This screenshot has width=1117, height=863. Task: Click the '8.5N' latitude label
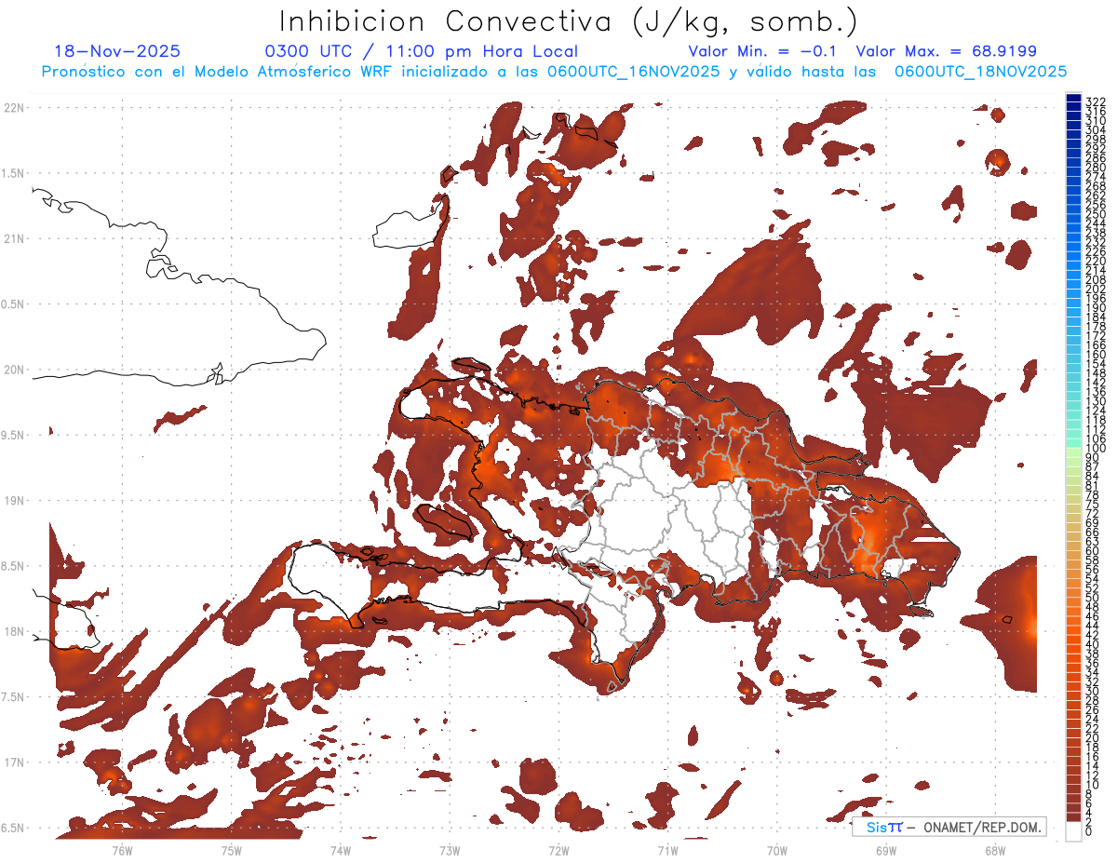coord(14,566)
